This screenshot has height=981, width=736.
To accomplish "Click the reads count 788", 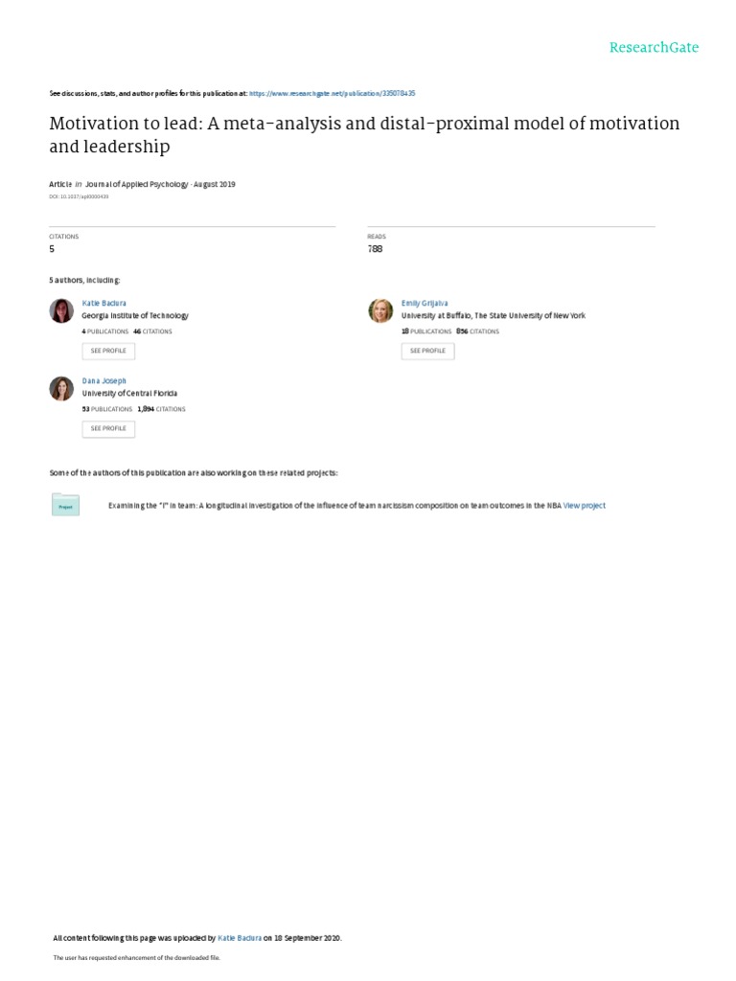I will (x=375, y=249).
